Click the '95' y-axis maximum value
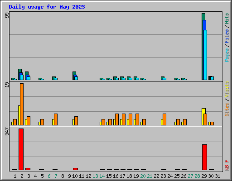The height and width of the screenshot is (181, 232). point(7,15)
